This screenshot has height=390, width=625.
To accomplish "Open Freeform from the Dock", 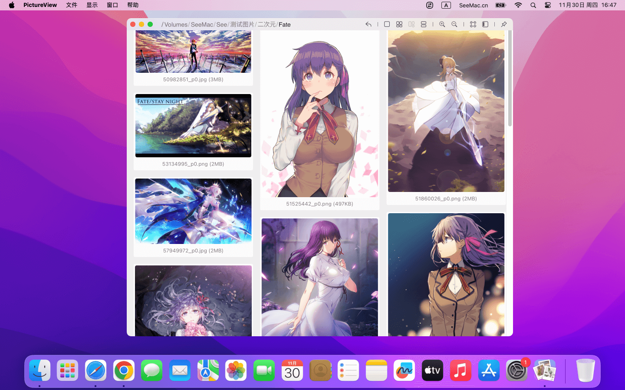I will tap(404, 370).
